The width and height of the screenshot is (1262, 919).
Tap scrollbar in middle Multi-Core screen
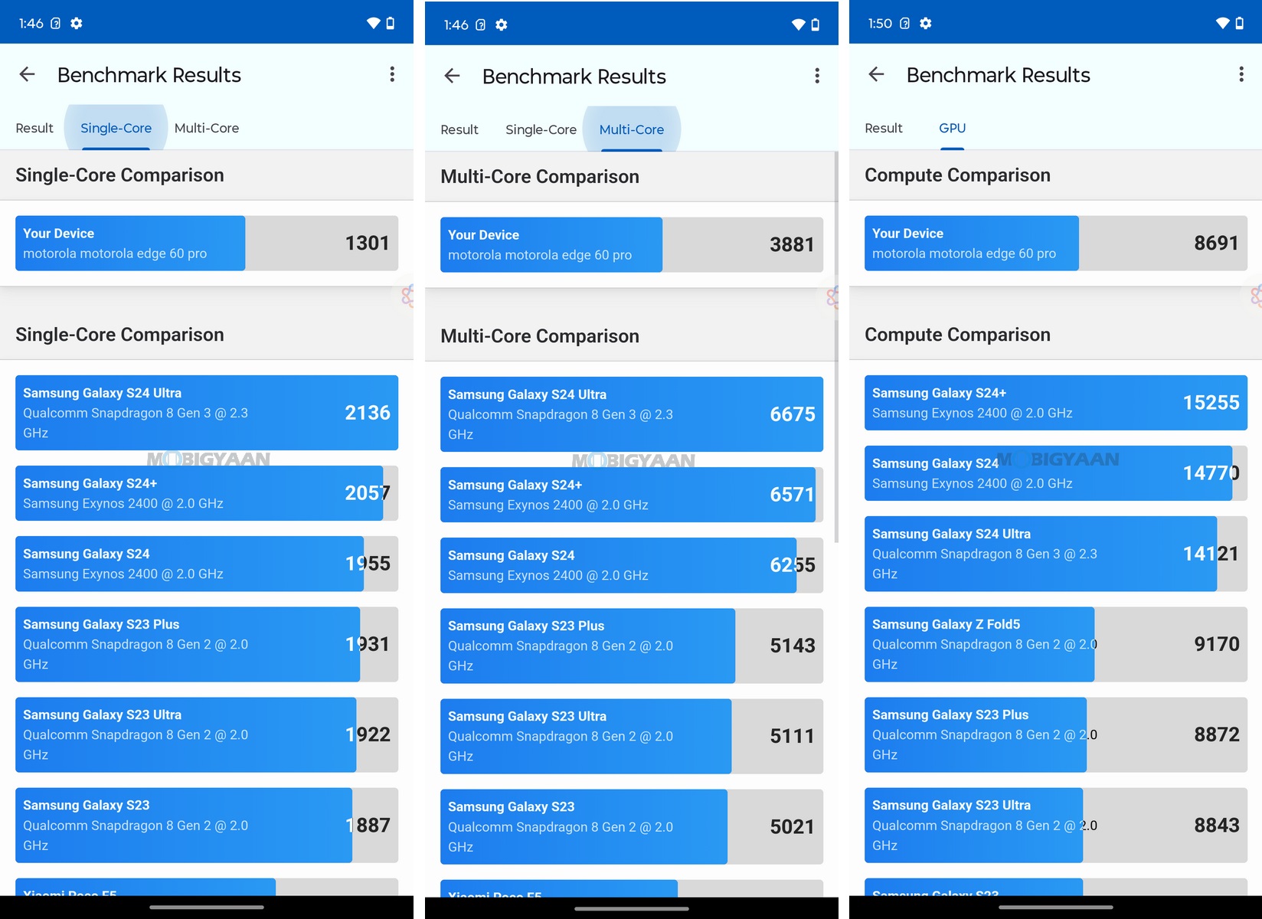click(835, 348)
